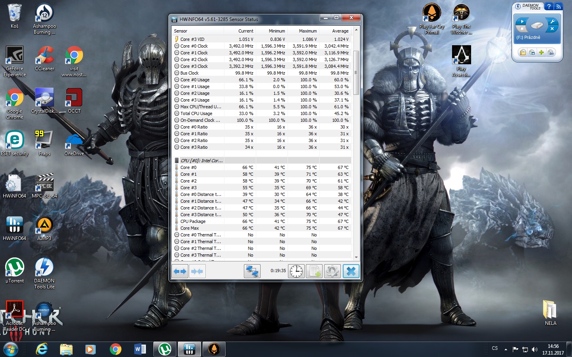Select the DAEMON Tools Lite desktop icon

point(44,273)
